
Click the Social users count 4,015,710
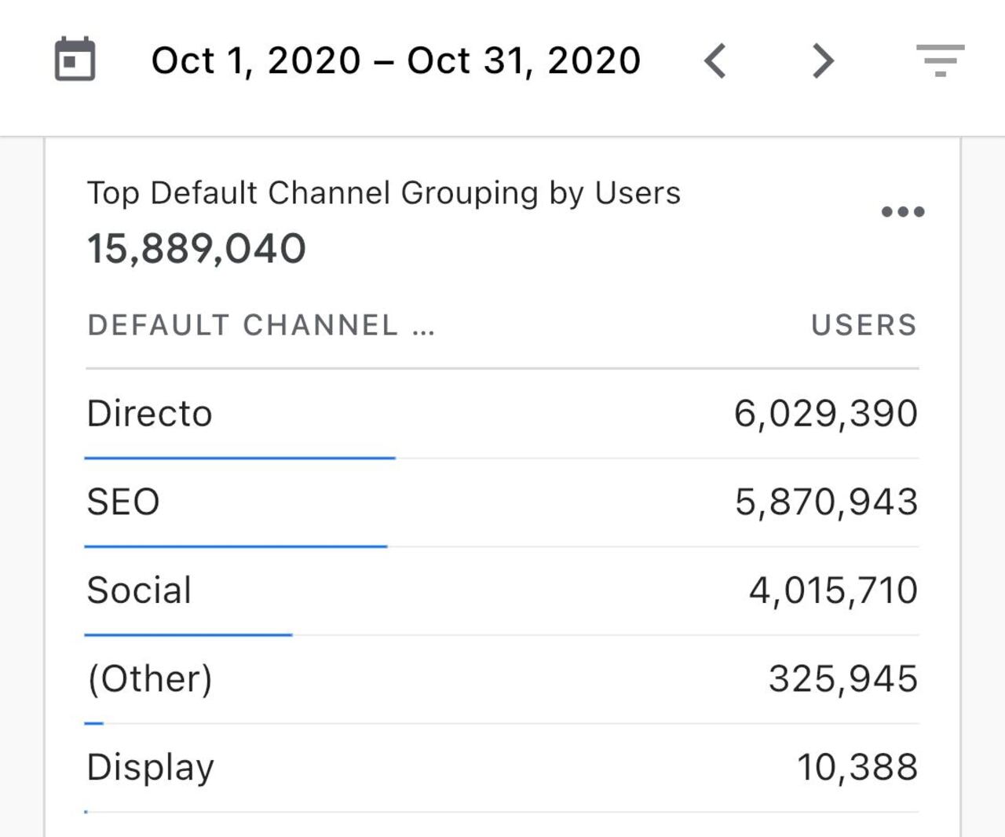(833, 590)
